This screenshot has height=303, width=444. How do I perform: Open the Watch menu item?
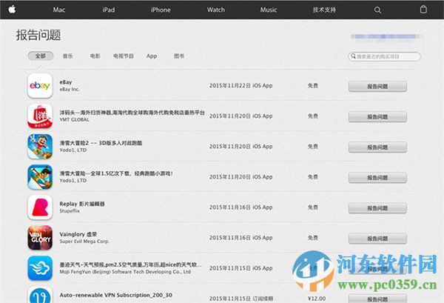point(216,10)
